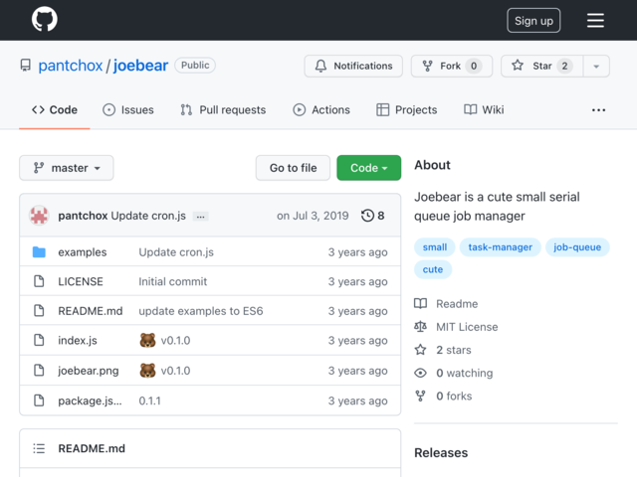637x477 pixels.
Task: Click the index.js file icon
Action: tap(39, 340)
